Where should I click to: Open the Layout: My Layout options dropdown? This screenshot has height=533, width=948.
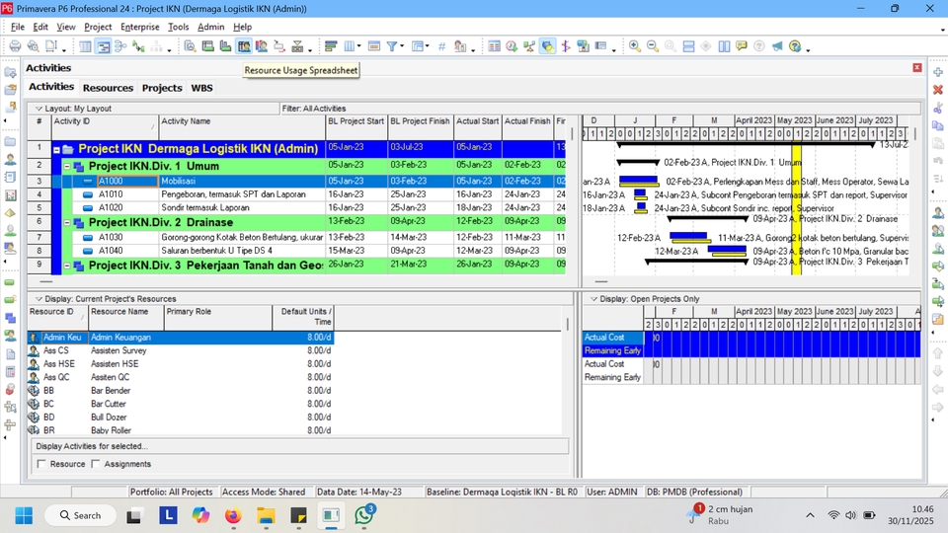click(x=39, y=109)
